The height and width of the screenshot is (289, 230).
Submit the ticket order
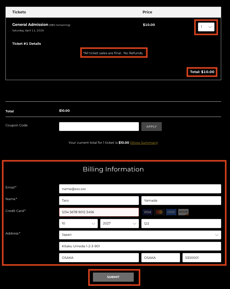click(x=113, y=277)
